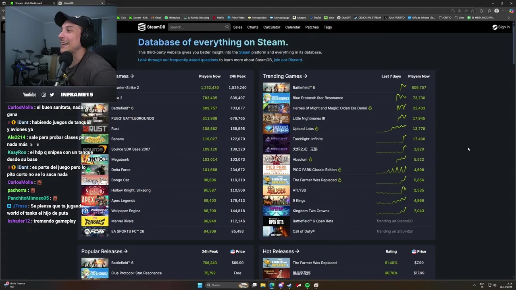Click the ATLYSS thumbnail icon
Viewport: 516px width, 290px height.
[x=276, y=190]
